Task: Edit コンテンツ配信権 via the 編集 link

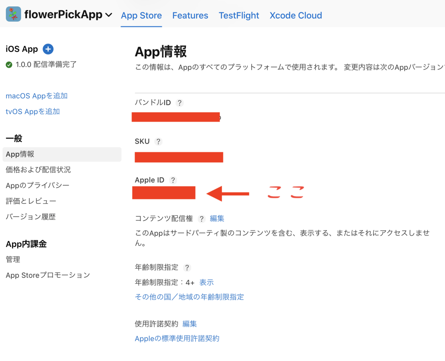Action: 217,219
